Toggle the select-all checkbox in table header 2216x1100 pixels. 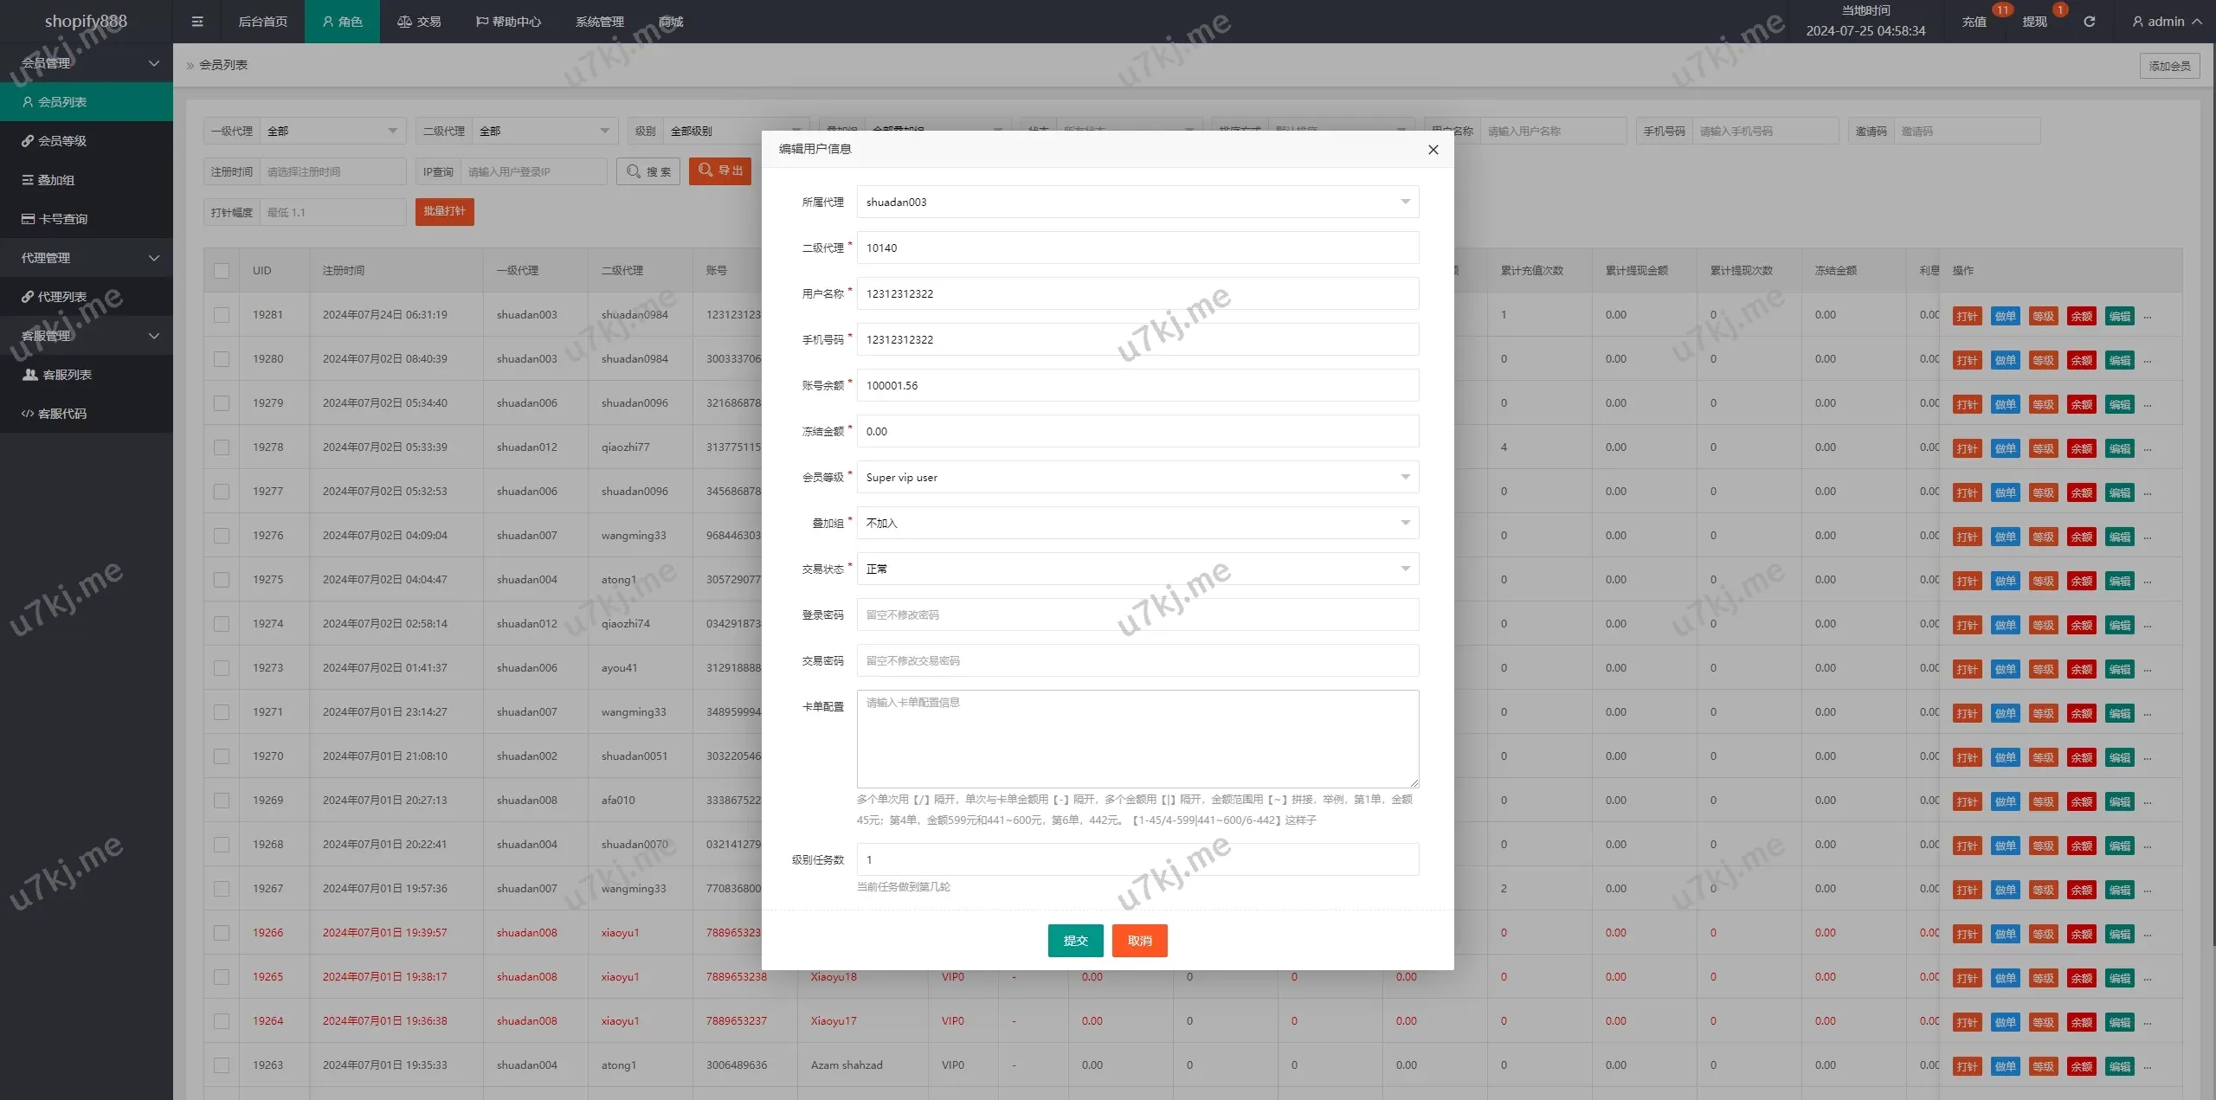click(222, 271)
